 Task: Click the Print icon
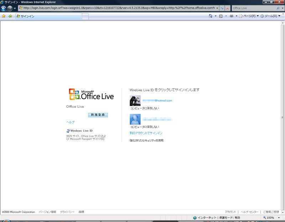pos(231,16)
